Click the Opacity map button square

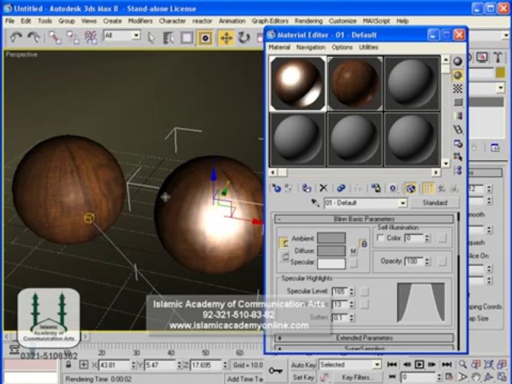(x=442, y=261)
